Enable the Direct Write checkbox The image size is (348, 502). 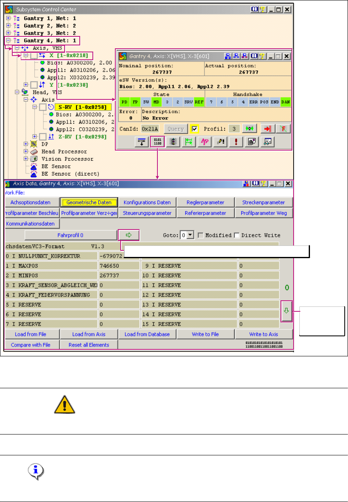tap(236, 235)
